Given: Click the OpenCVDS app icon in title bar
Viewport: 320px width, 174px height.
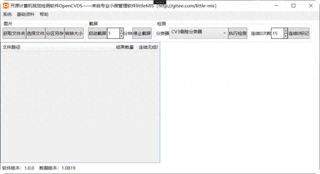Looking at the screenshot, I should coord(6,6).
